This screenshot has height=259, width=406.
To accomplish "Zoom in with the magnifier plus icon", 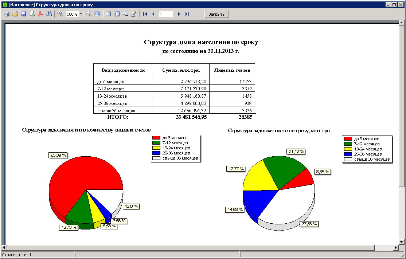I will point(60,14).
